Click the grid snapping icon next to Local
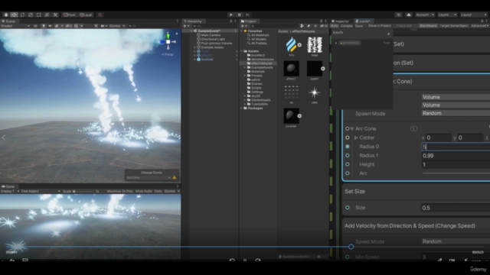This screenshot has height=275, width=490. (x=100, y=15)
